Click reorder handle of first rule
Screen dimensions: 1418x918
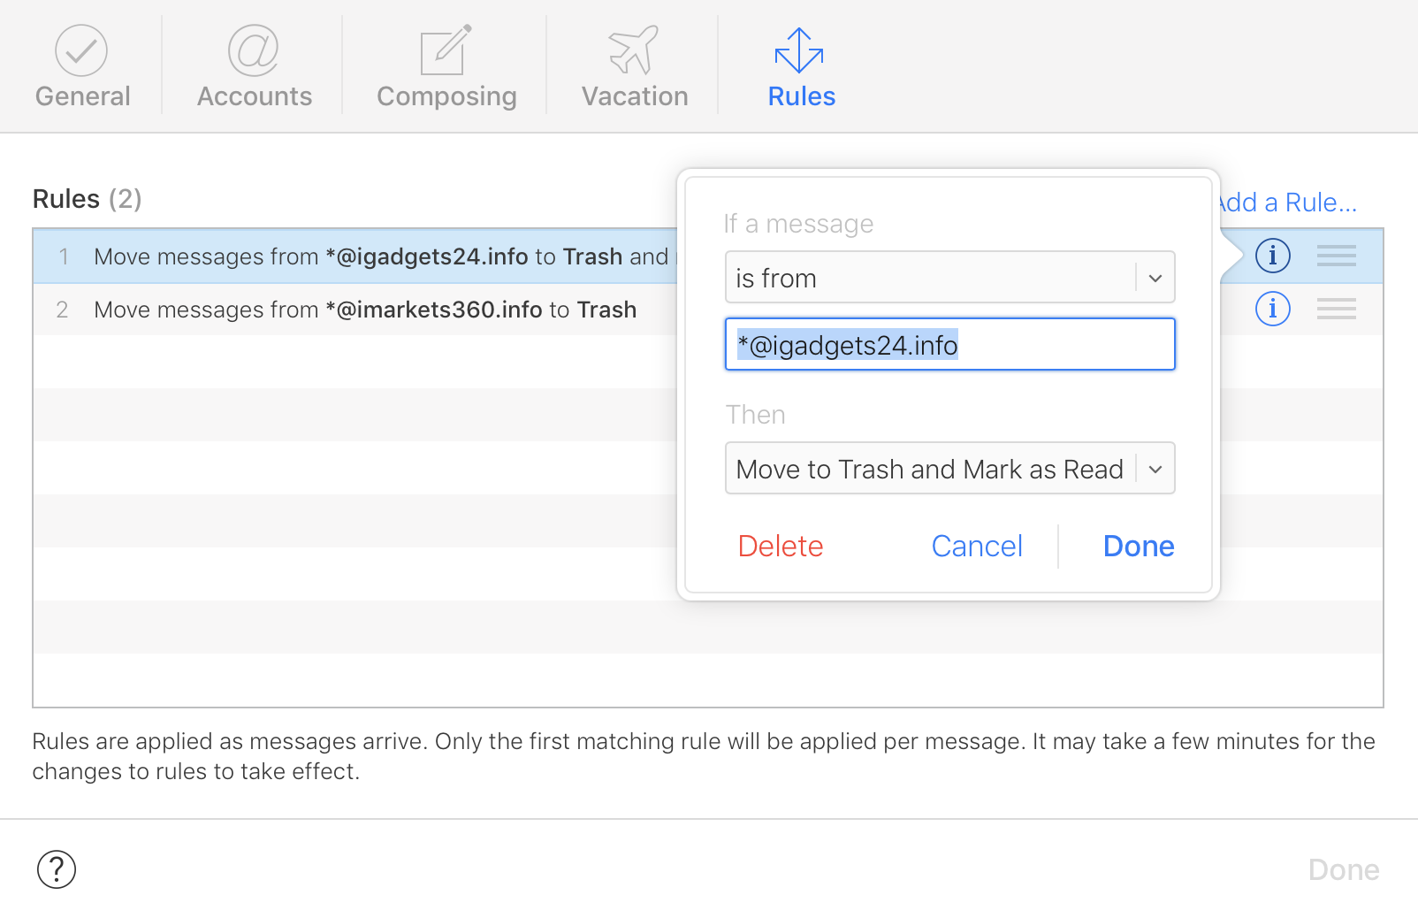point(1336,256)
